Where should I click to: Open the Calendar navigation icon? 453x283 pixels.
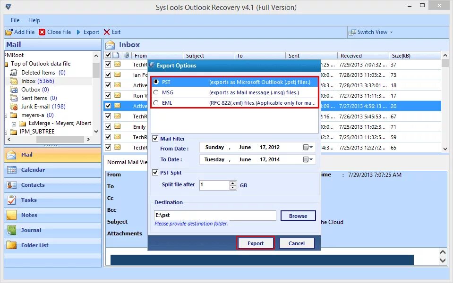11,170
